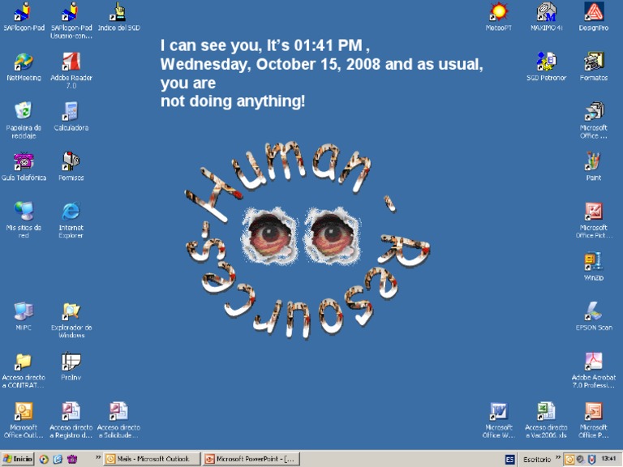Viewport: 623px width, 467px height.
Task: Open the Permisos mailbox icon
Action: tap(71, 167)
